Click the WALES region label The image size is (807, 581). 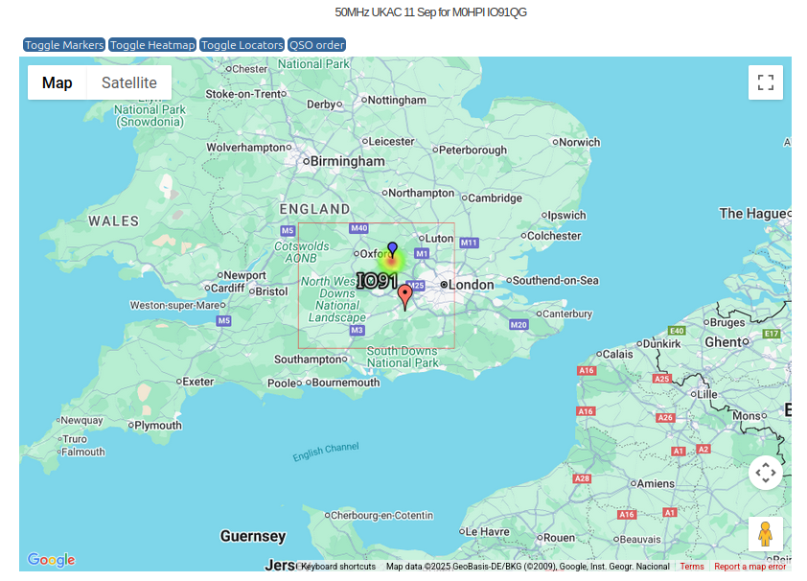coord(114,221)
